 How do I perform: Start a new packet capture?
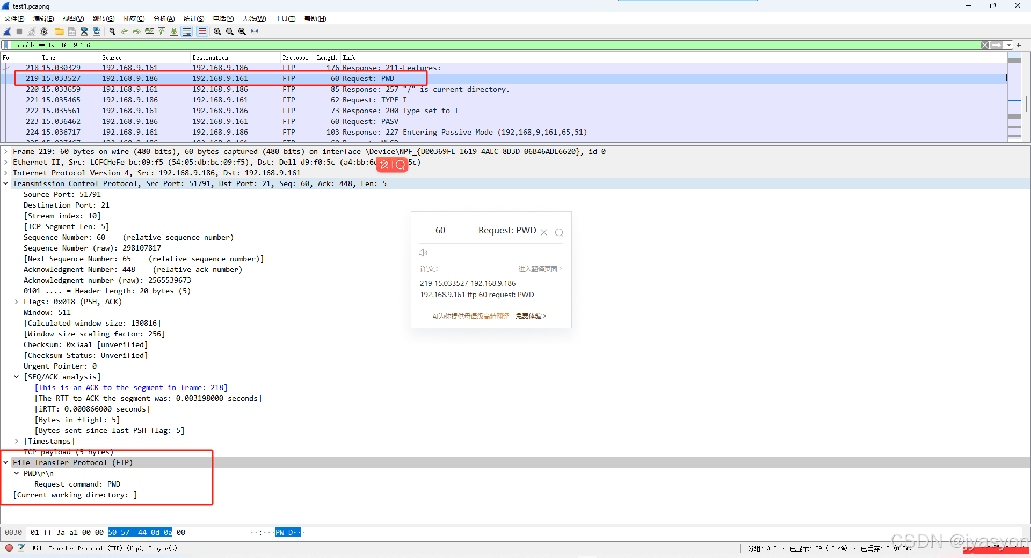6,32
